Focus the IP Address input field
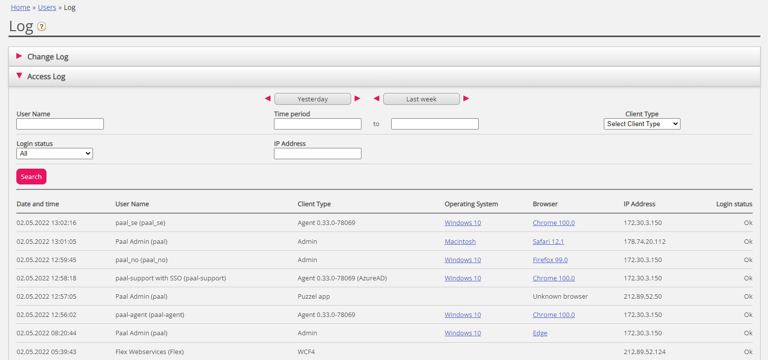This screenshot has width=768, height=360. 317,154
